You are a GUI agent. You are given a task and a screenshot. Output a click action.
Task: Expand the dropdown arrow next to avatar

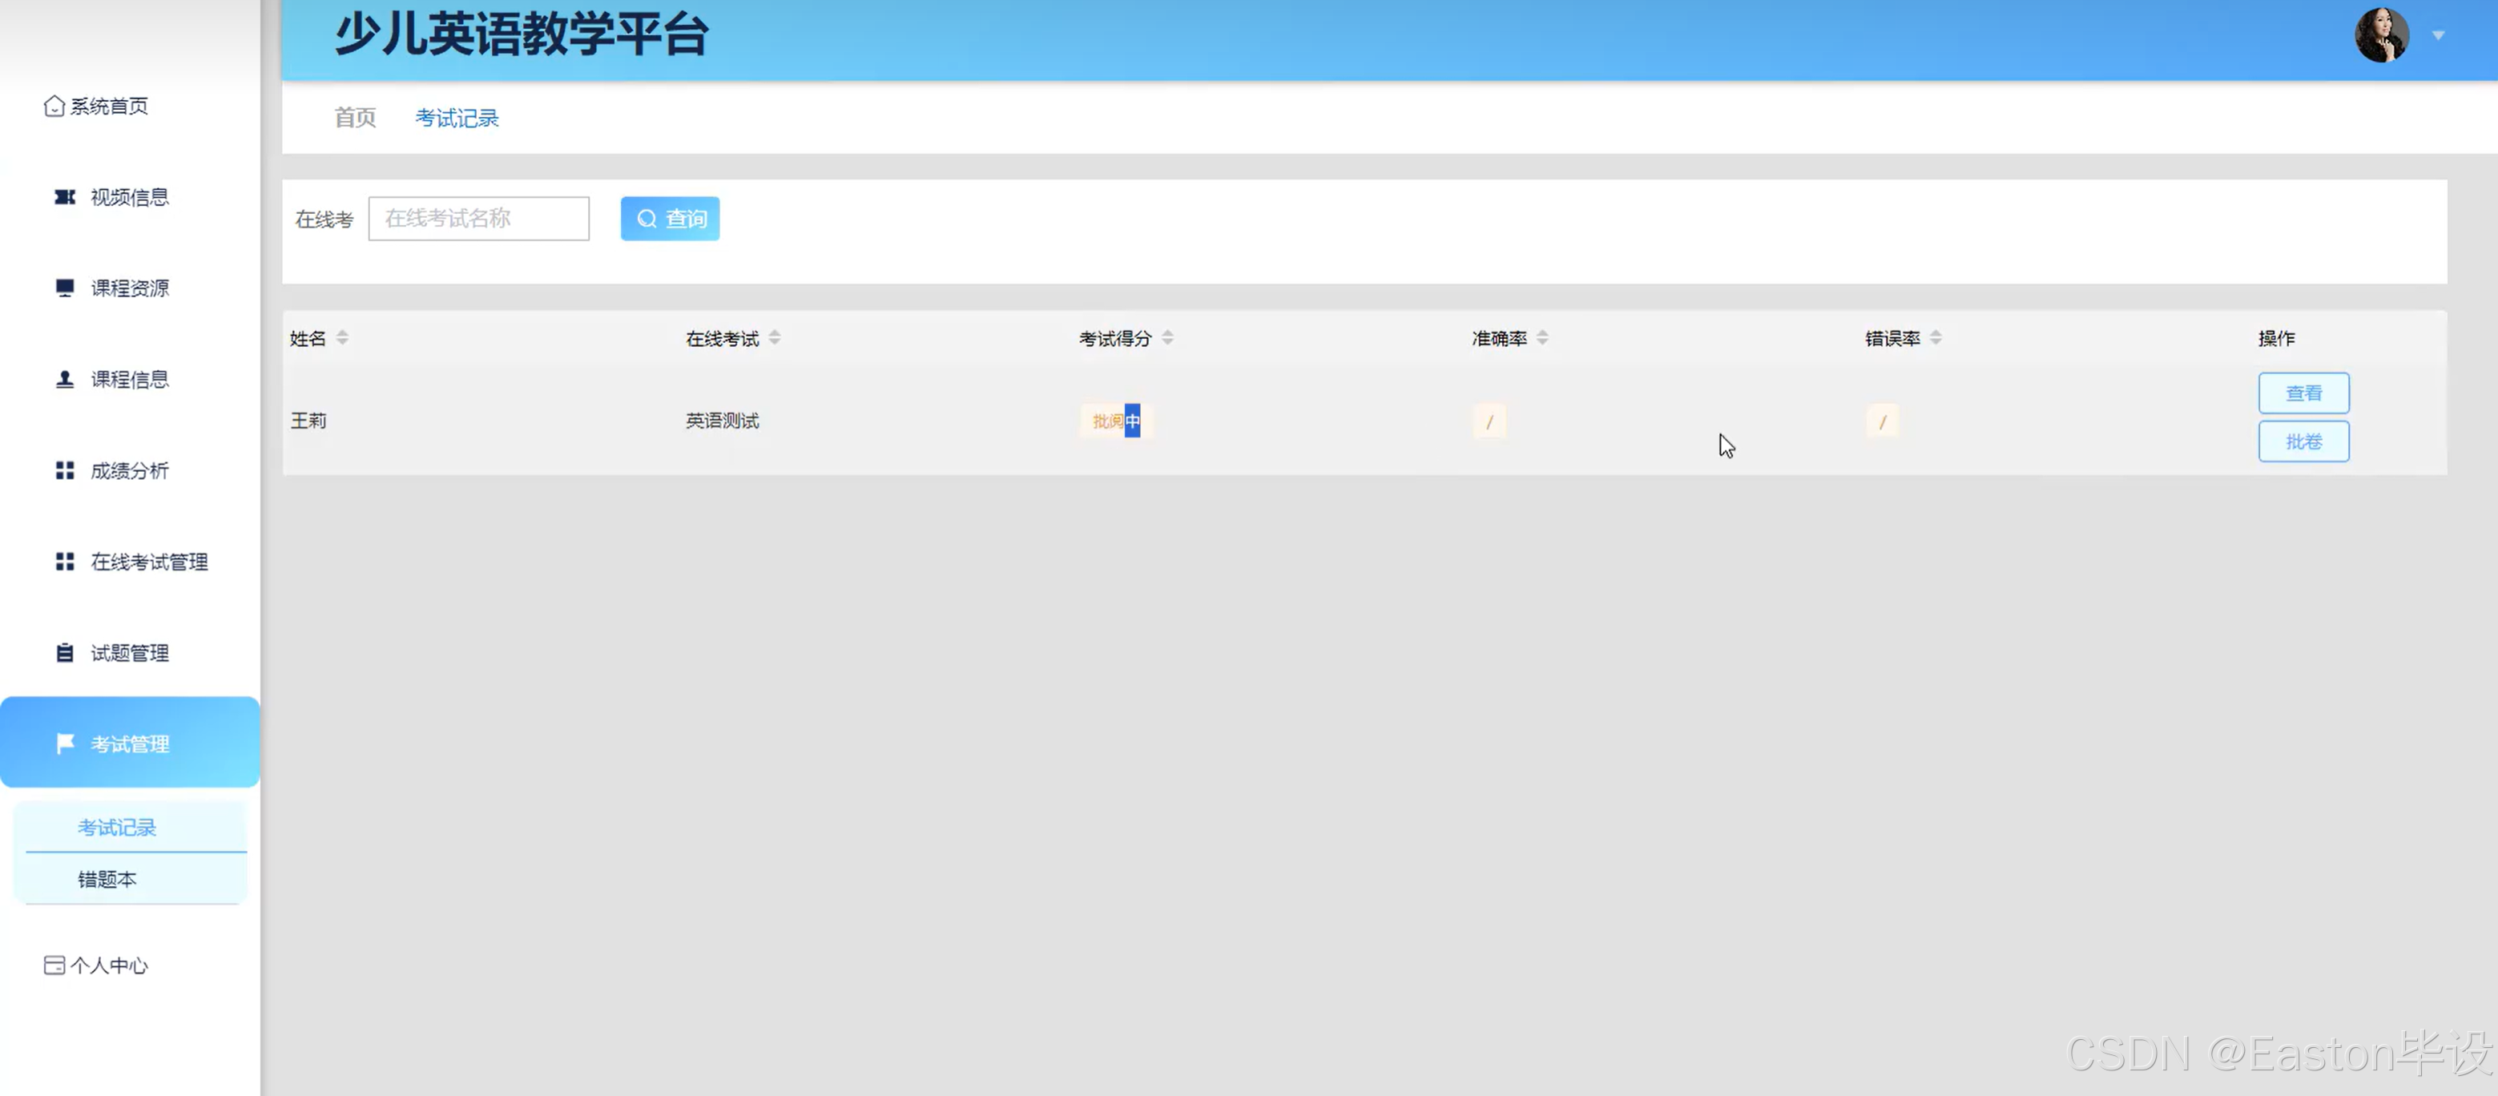click(2438, 36)
